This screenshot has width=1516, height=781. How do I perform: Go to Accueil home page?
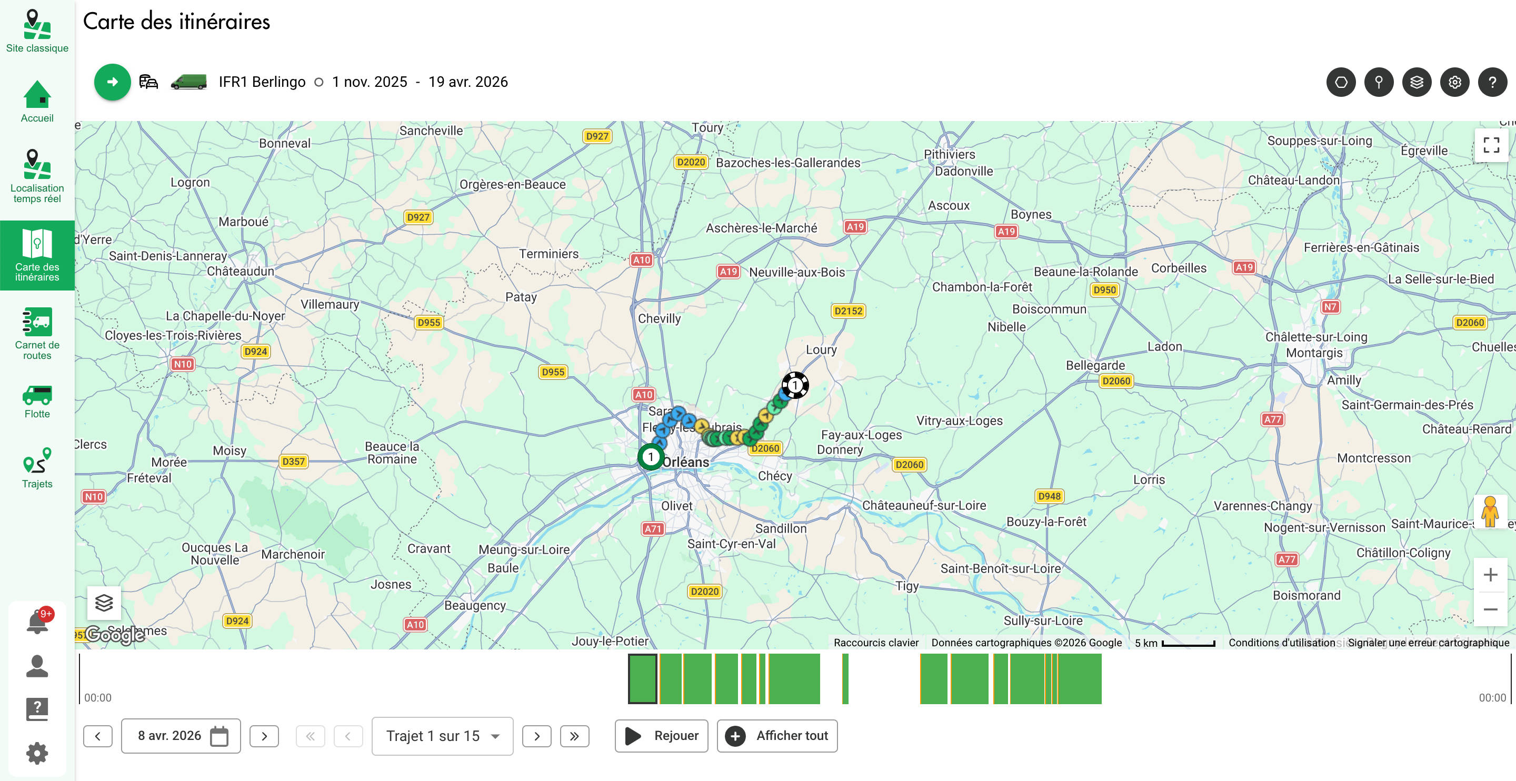(x=37, y=101)
